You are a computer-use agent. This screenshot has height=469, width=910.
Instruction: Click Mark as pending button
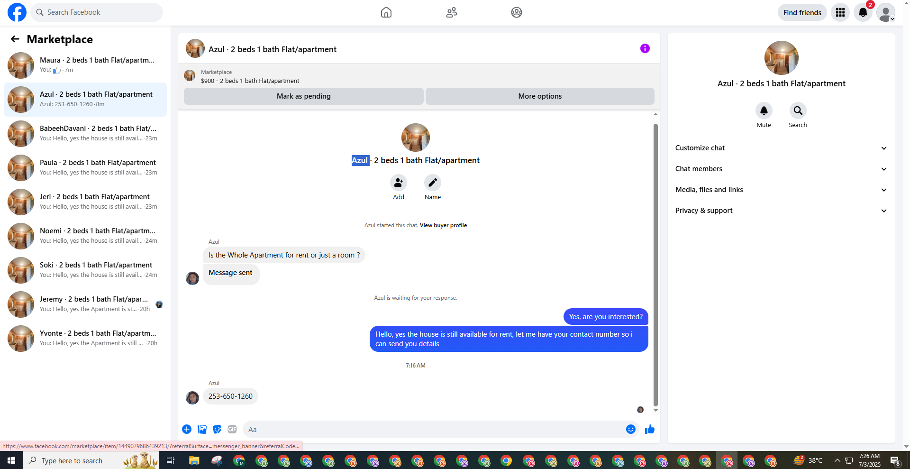pos(304,96)
